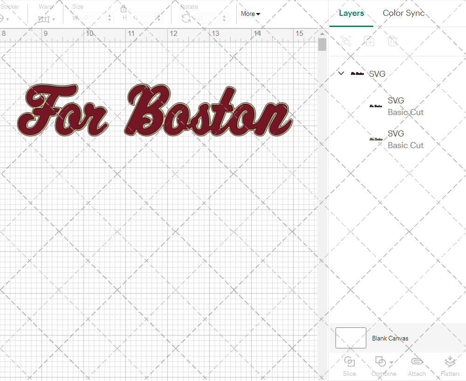Open the Combine dropdown arrow
The image size is (466, 381).
click(391, 362)
